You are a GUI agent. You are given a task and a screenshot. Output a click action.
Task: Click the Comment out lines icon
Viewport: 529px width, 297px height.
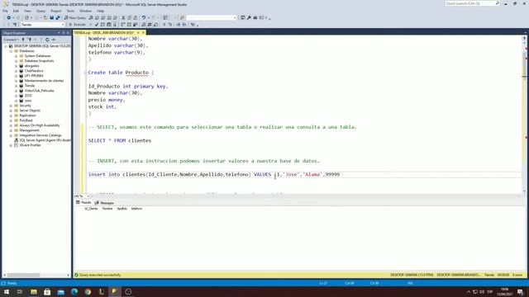[x=164, y=25]
